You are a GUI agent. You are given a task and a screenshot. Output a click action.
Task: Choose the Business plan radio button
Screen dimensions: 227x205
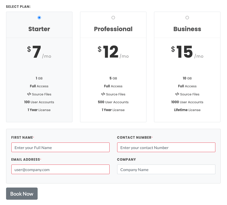pyautogui.click(x=187, y=18)
